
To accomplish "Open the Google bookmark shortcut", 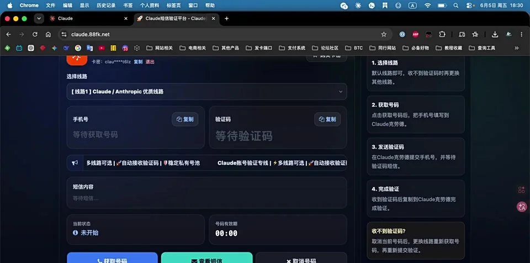I will coord(78,48).
